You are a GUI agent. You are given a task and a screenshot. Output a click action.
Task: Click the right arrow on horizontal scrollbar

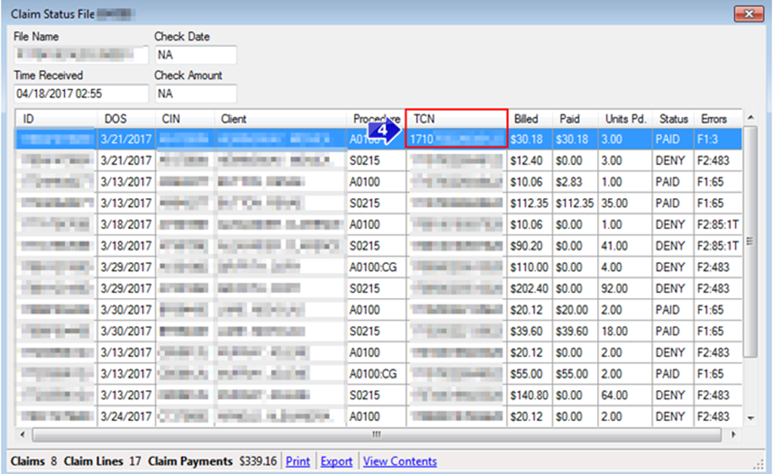pyautogui.click(x=733, y=434)
